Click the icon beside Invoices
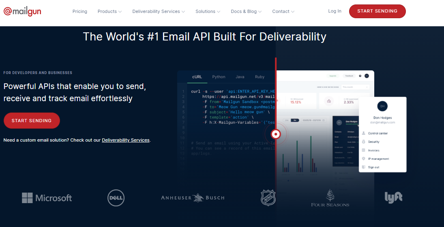Viewport: 444px width, 227px height. click(x=364, y=150)
